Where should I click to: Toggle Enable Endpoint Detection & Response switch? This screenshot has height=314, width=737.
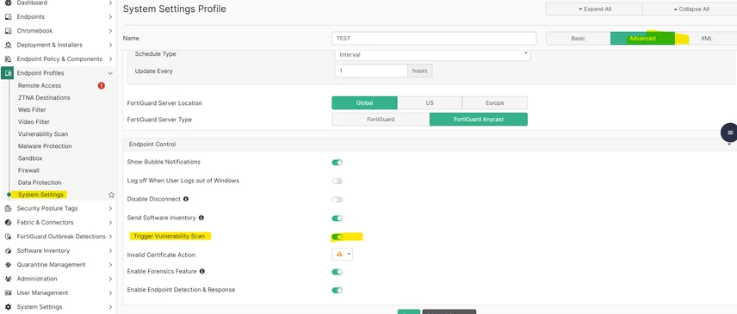point(337,290)
